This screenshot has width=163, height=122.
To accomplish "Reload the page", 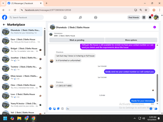I will 15,10.
